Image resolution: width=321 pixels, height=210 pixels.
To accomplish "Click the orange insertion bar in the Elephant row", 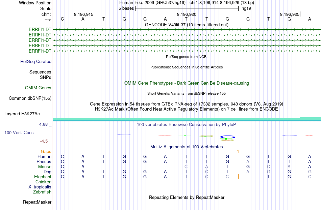I will (x=238, y=177).
